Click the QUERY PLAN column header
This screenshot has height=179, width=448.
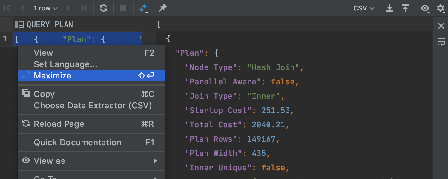click(x=50, y=24)
